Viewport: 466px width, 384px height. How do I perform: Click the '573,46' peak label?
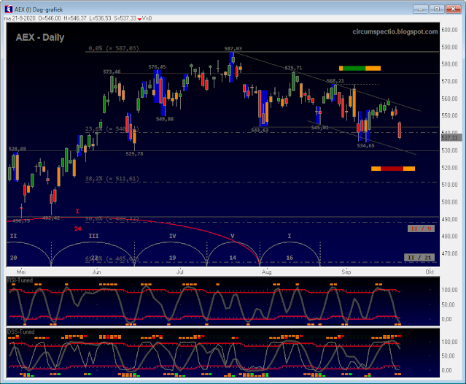(112, 72)
